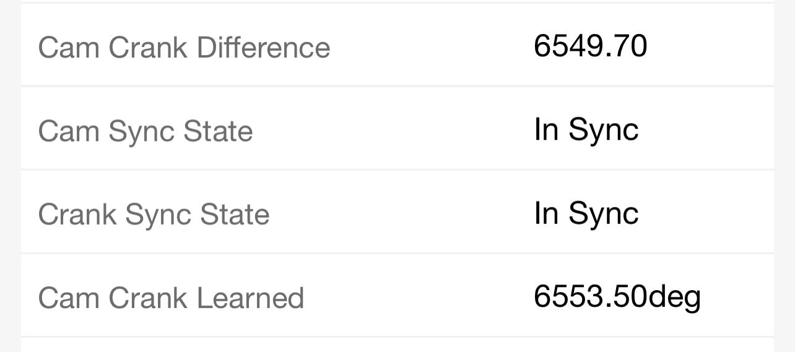Click the divider above Cam Crank Learned
The image size is (795, 352).
point(396,254)
